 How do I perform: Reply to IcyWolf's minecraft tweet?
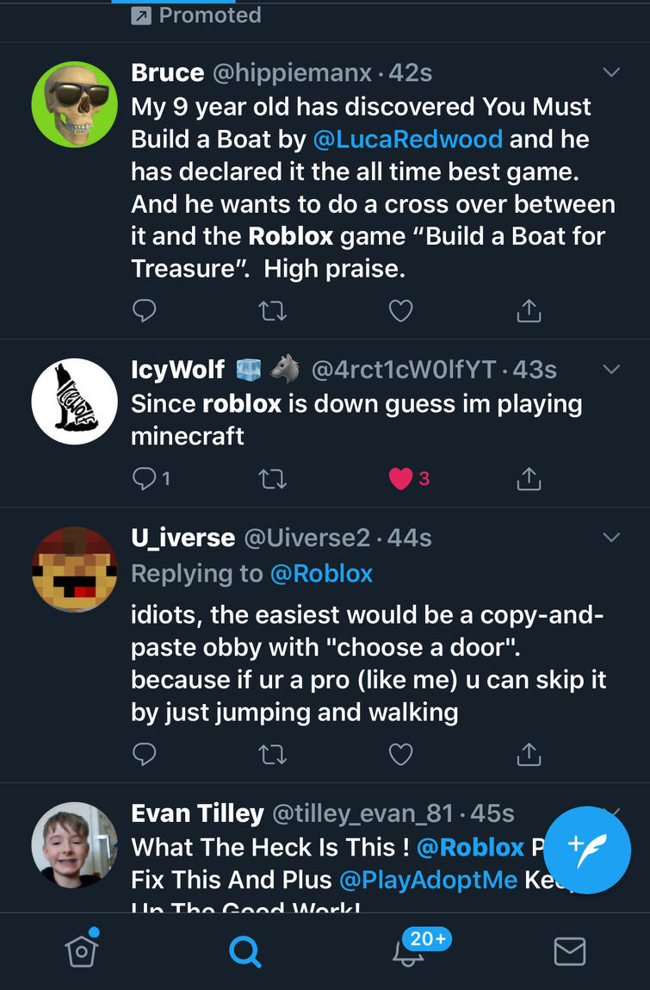click(x=145, y=478)
